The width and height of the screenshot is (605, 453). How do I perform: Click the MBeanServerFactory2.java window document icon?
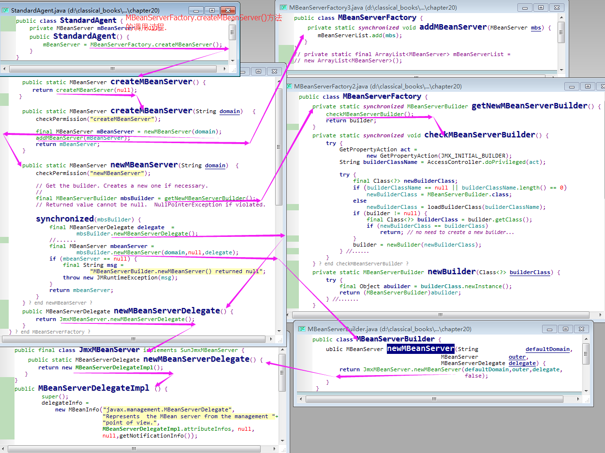click(x=289, y=86)
